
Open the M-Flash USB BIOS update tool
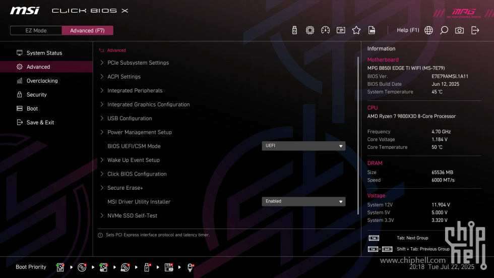point(294,30)
